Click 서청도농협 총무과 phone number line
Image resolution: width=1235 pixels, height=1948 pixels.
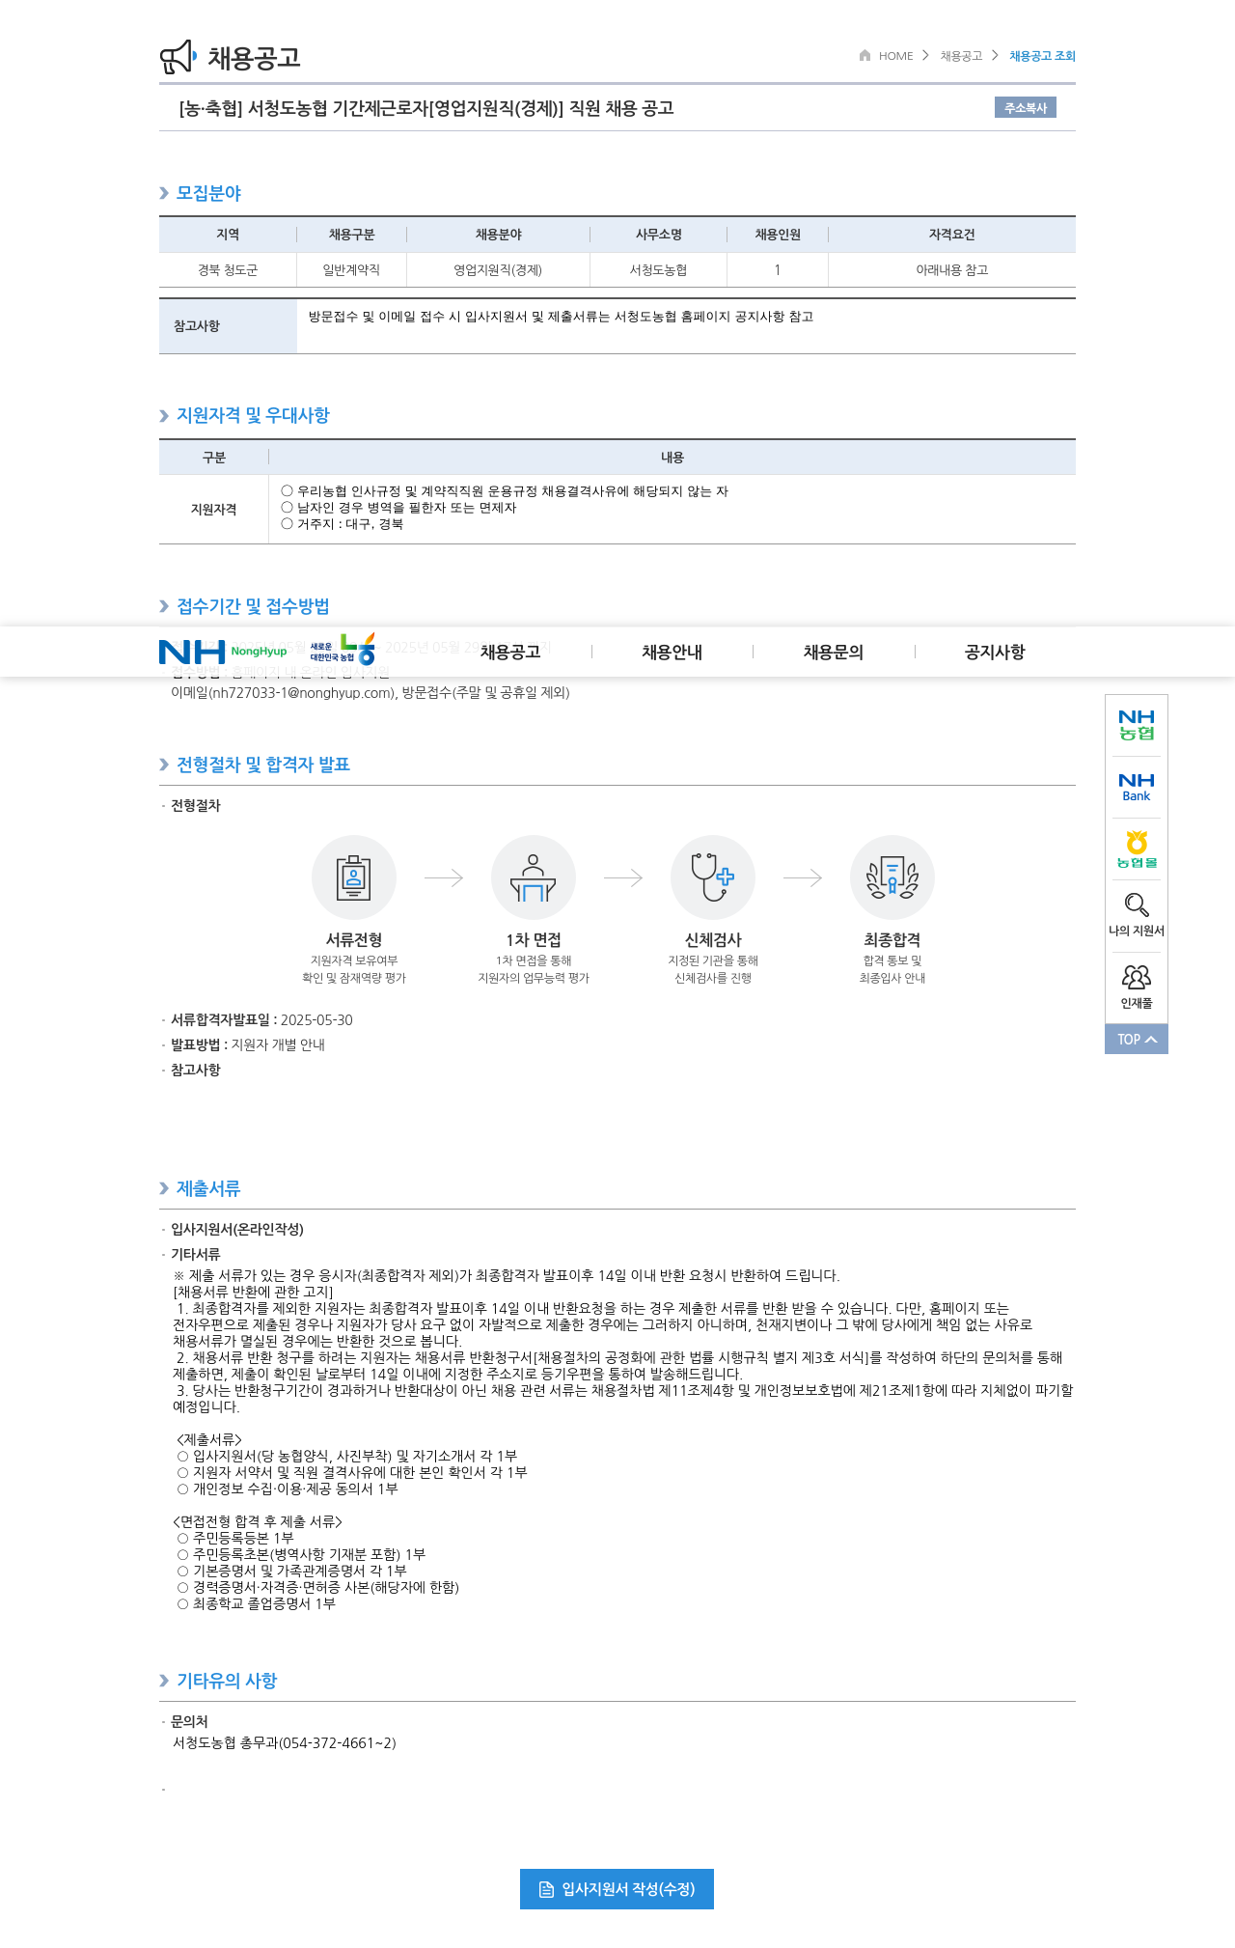[x=285, y=1742]
